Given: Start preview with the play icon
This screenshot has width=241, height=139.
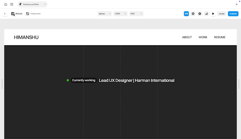Looking at the screenshot, I should pyautogui.click(x=213, y=14).
